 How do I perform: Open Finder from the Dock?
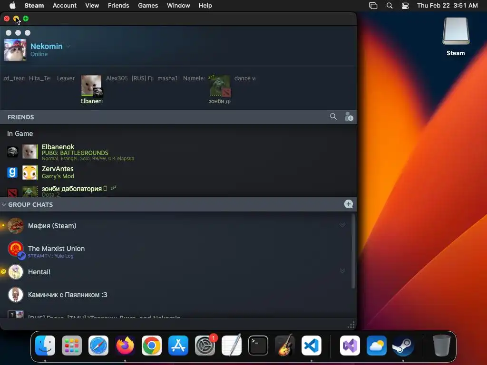(x=45, y=345)
